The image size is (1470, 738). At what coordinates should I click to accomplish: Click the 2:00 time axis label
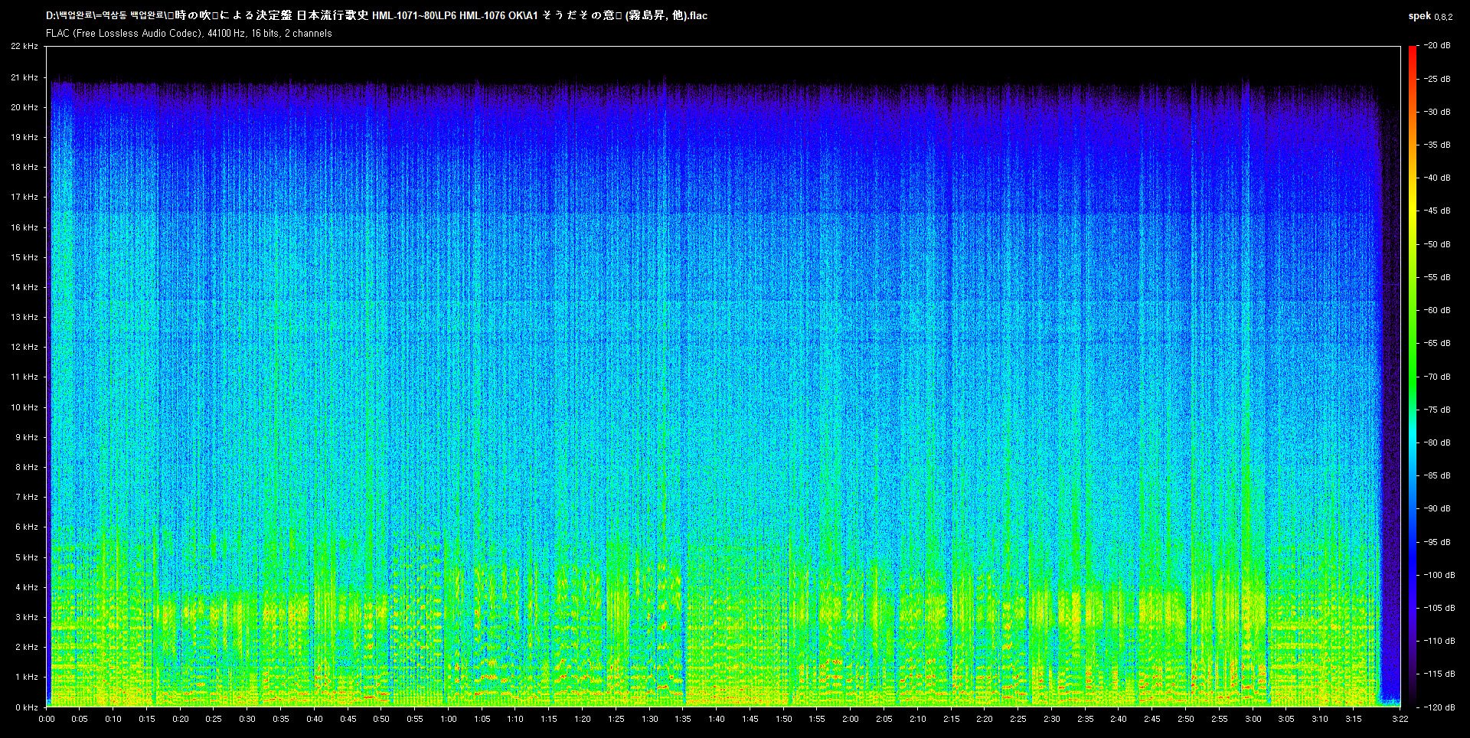pos(851,719)
